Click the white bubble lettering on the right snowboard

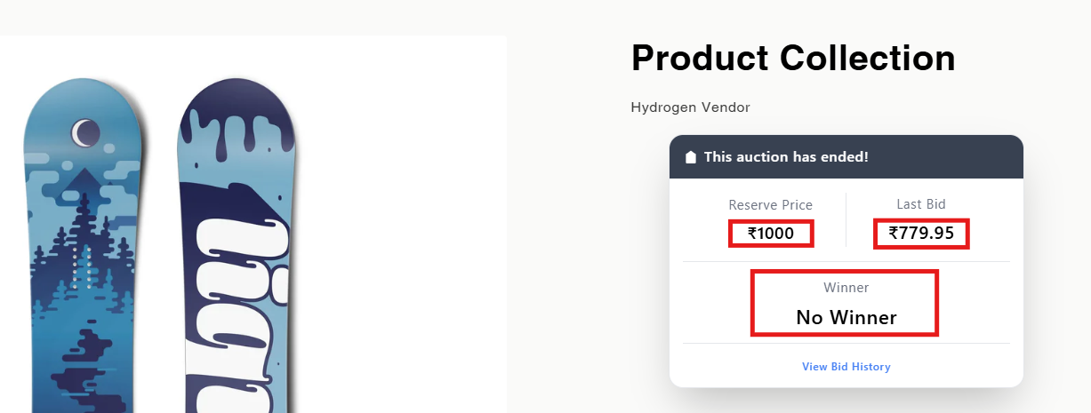point(234,293)
